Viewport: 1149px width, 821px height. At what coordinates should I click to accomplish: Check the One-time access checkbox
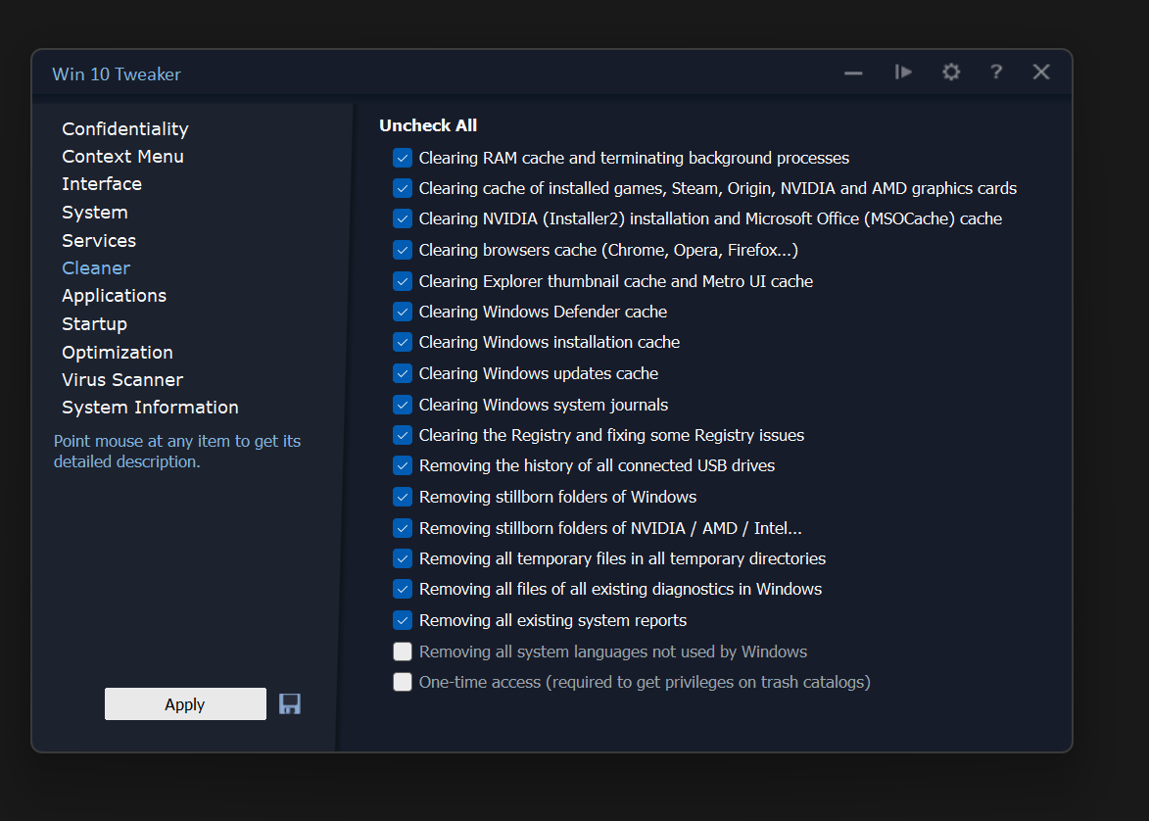point(403,682)
